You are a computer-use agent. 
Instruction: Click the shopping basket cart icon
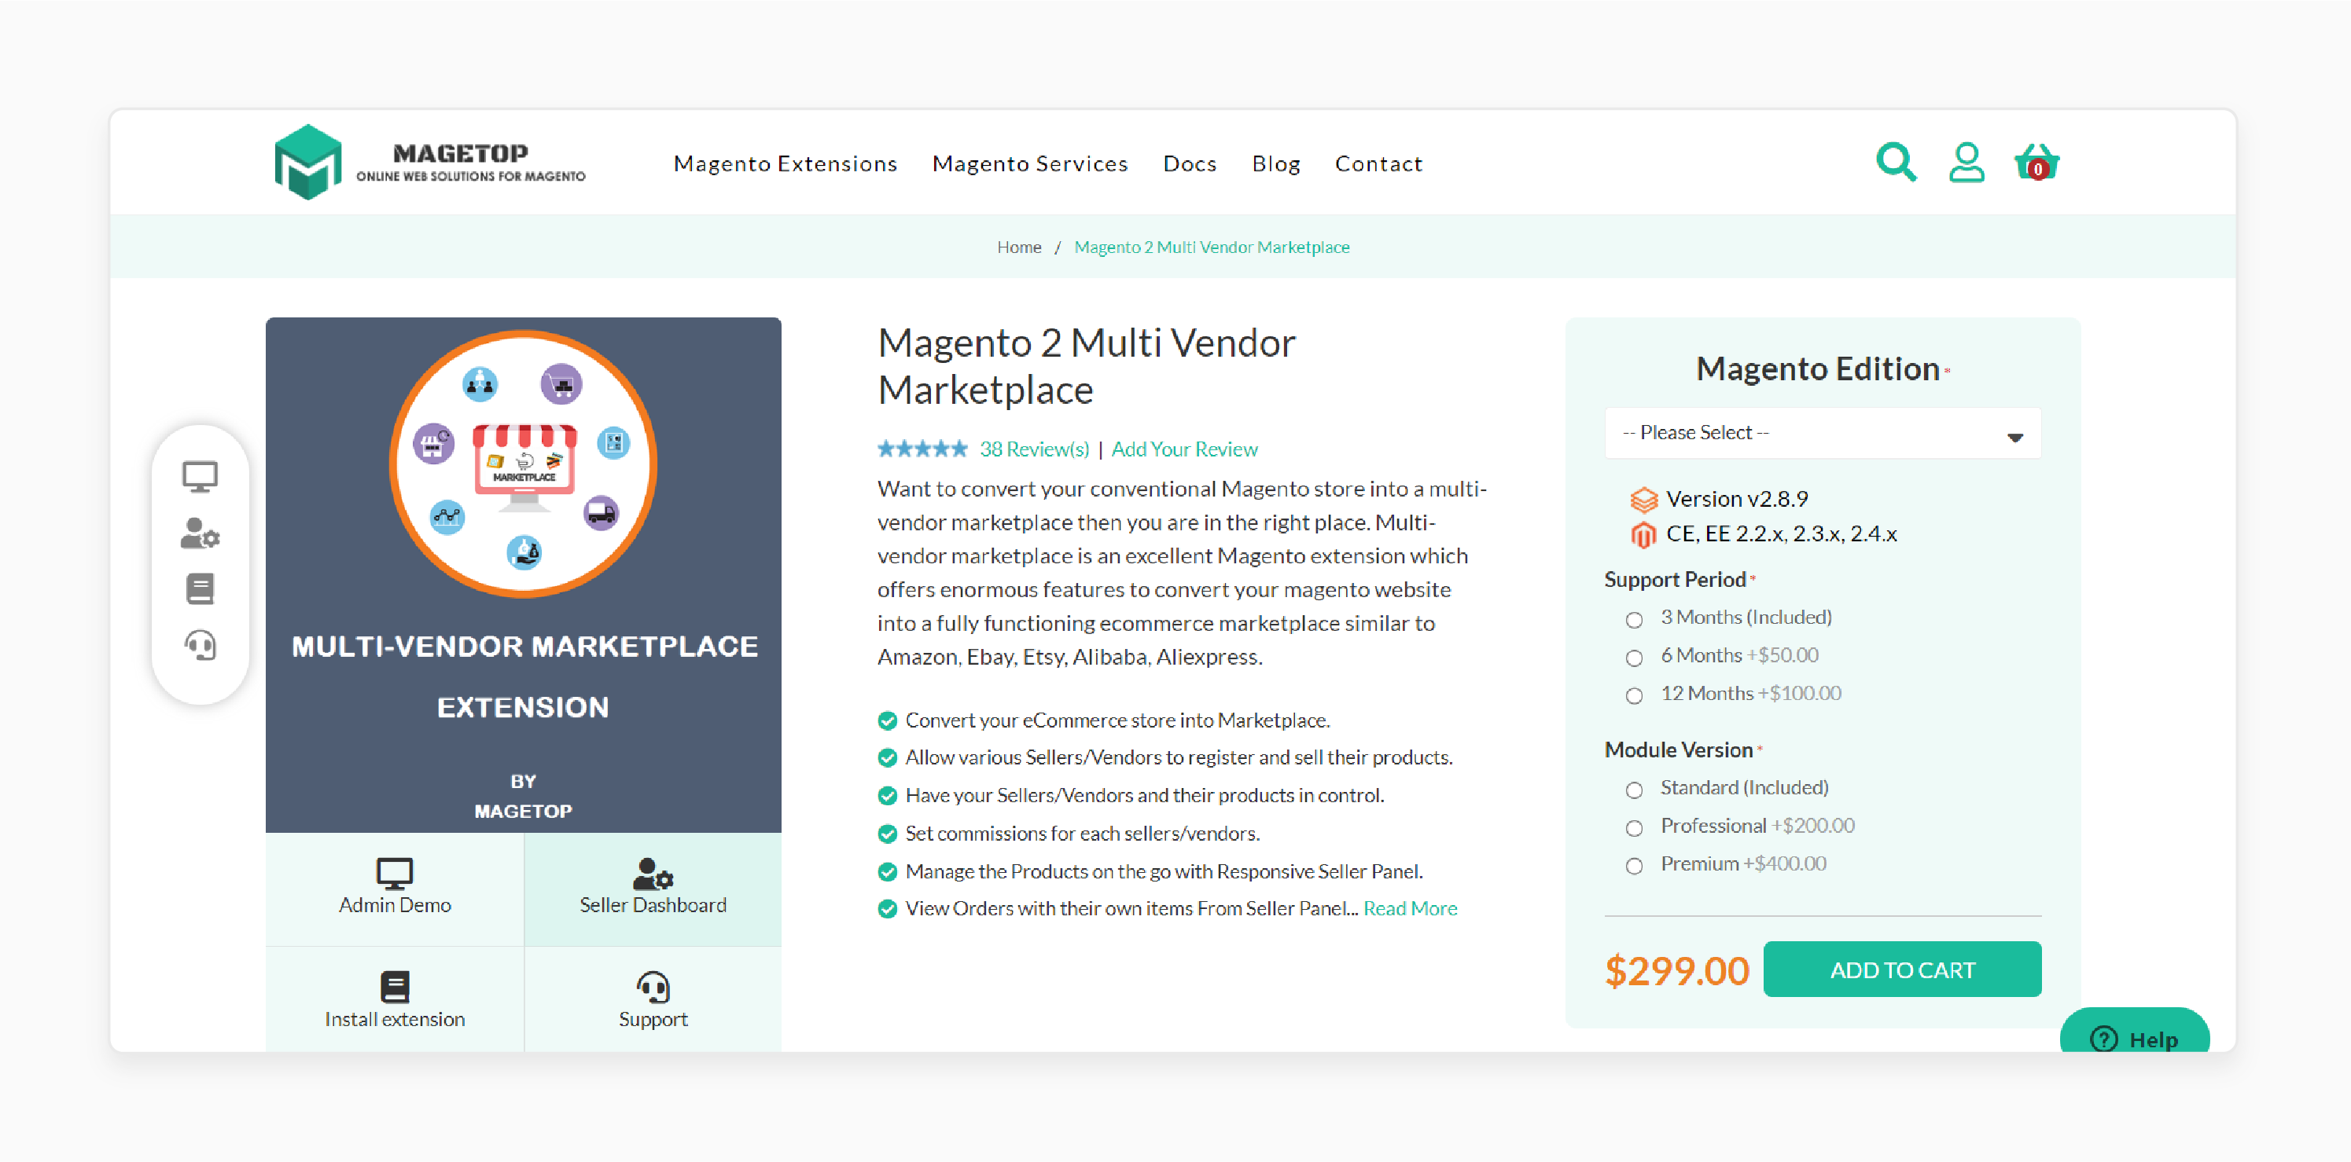[x=2036, y=163]
